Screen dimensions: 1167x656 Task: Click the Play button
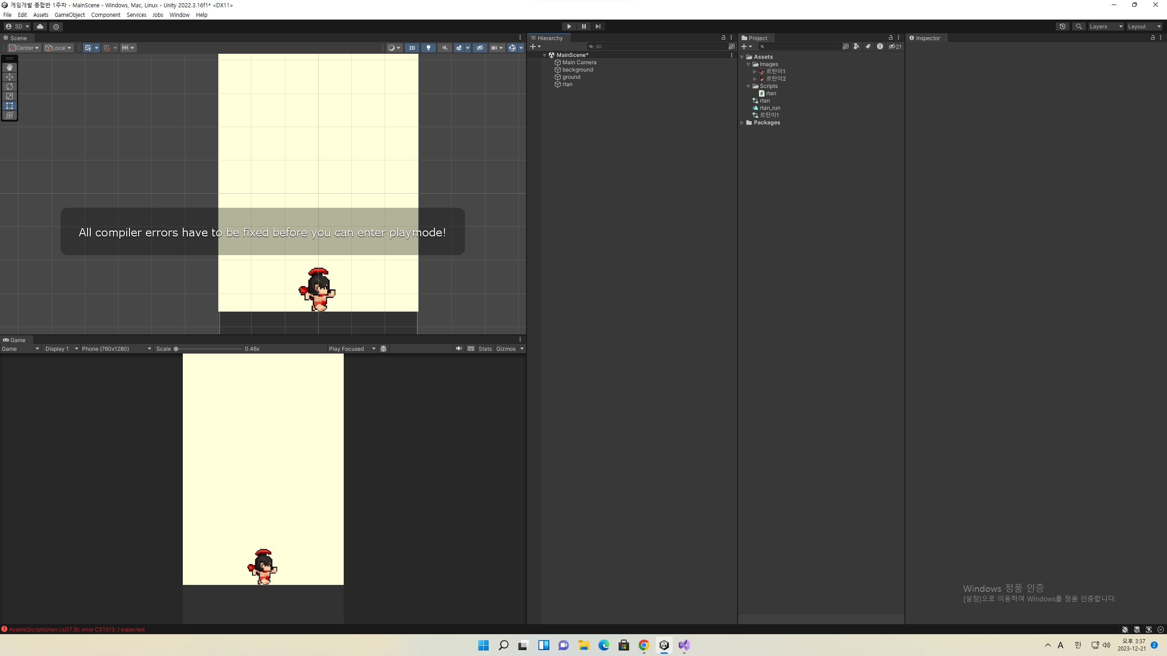click(x=569, y=26)
